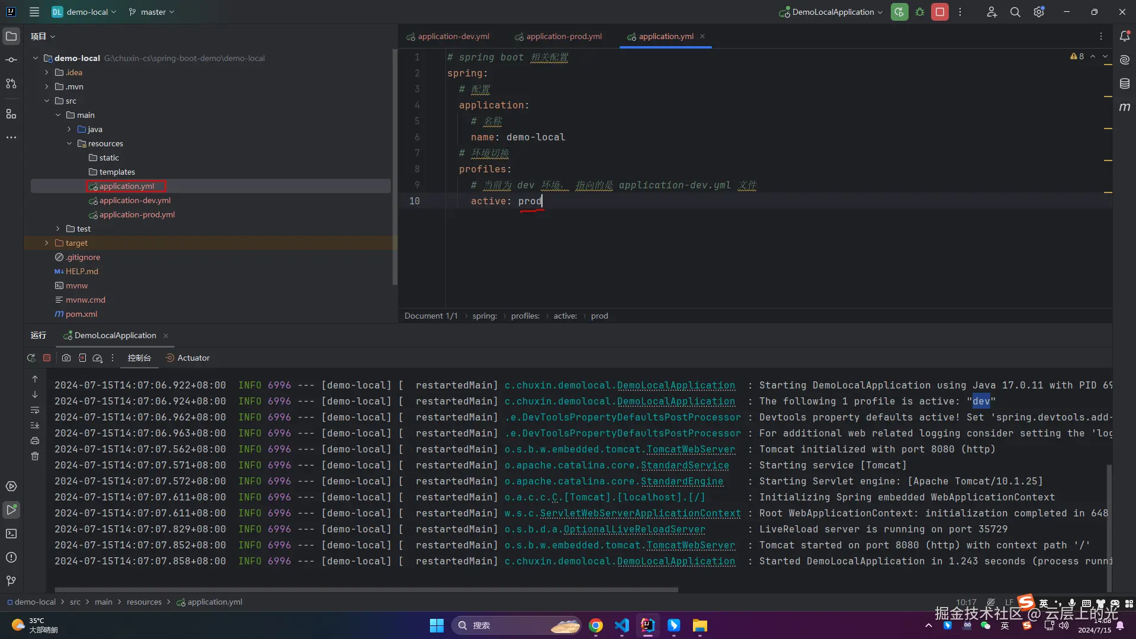1136x639 pixels.
Task: Collapse the resources folder
Action: 69,143
